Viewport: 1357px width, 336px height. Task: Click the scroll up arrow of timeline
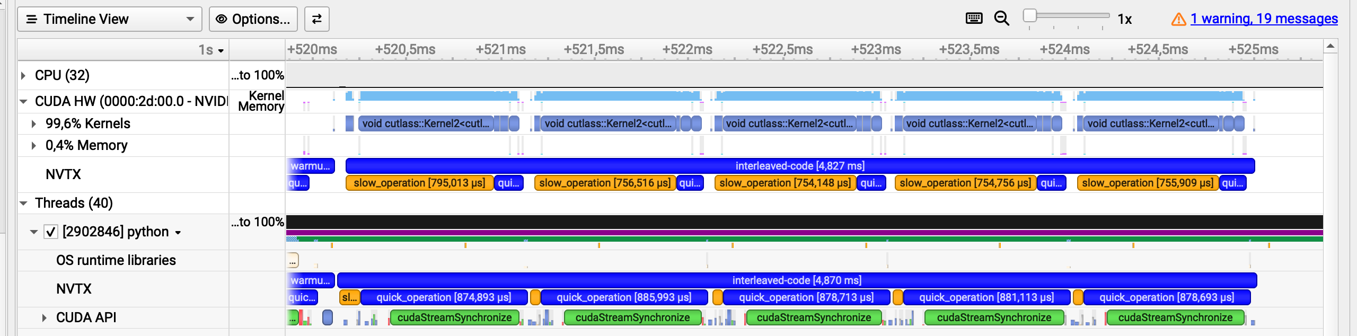click(x=1330, y=47)
